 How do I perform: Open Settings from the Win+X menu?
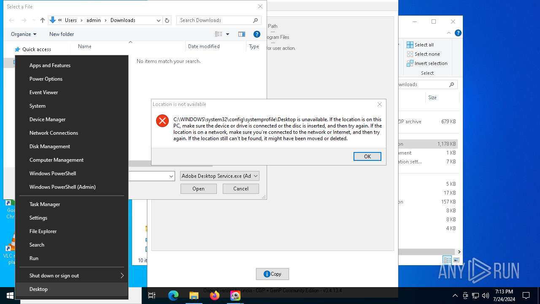71,218
